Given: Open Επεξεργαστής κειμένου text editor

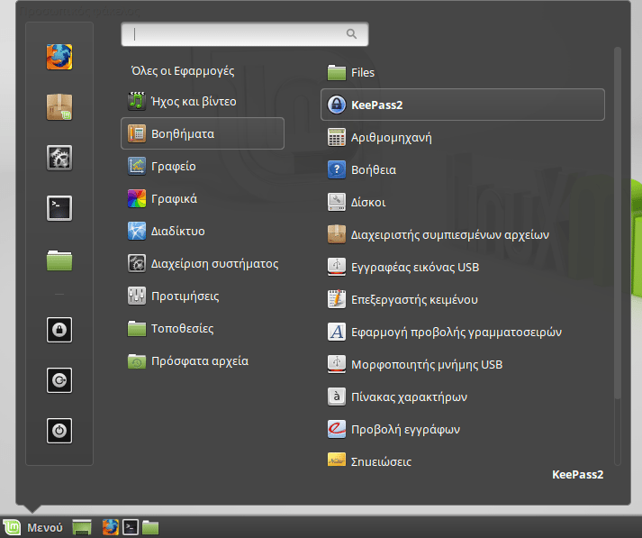Looking at the screenshot, I should (402, 299).
